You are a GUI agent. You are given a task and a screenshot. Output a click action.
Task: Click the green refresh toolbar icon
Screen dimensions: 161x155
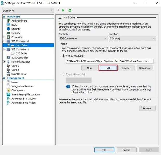point(70,10)
